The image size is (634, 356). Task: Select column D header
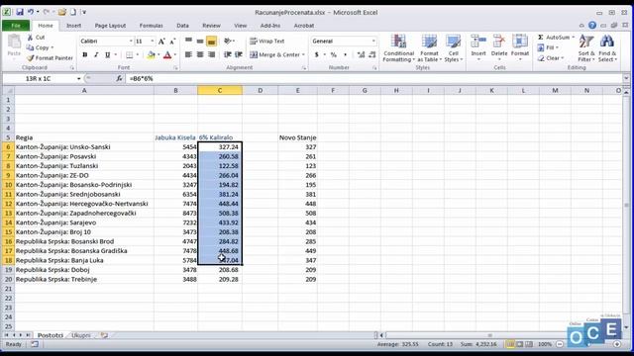[260, 90]
